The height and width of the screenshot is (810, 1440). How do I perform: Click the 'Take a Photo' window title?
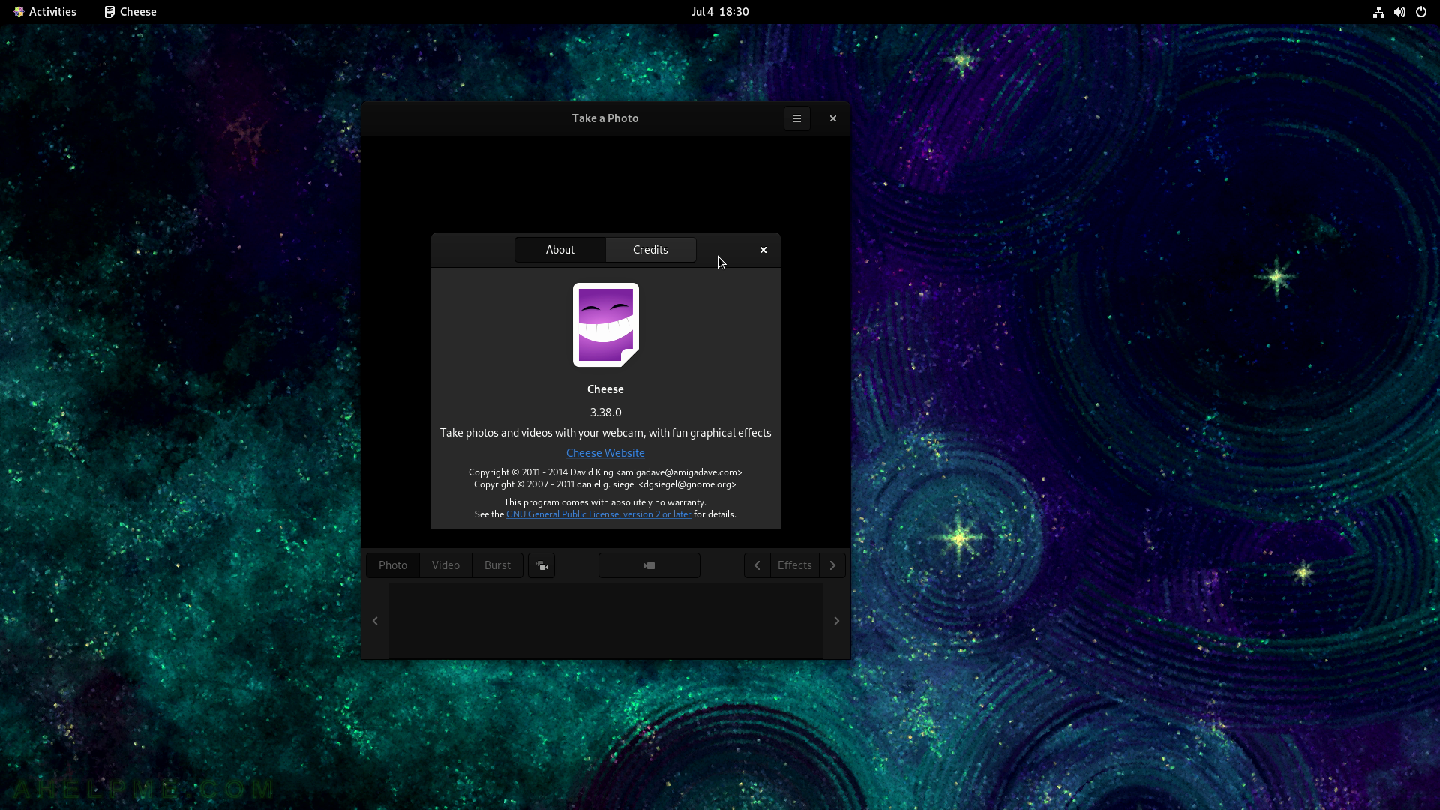(x=605, y=118)
